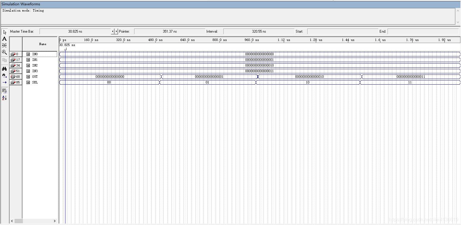The height and width of the screenshot is (225, 461).
Task: Click the Interval value field
Action: pyautogui.click(x=259, y=31)
